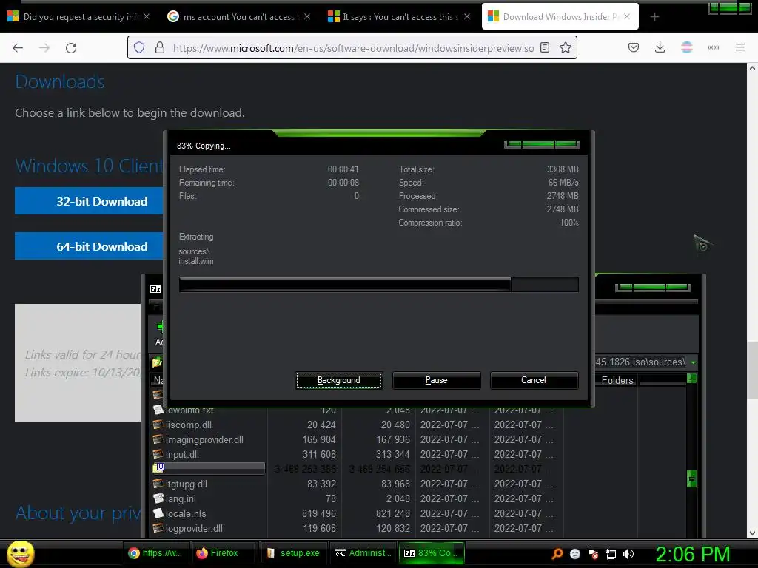Go forward in Firefox
758x568 pixels.
[44, 48]
